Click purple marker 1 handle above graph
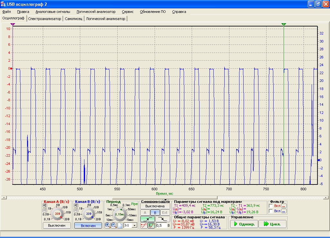This screenshot has height=238, width=330. [13, 25]
